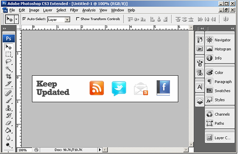Select the Brush tool
The width and height of the screenshot is (238, 154).
[9, 100]
